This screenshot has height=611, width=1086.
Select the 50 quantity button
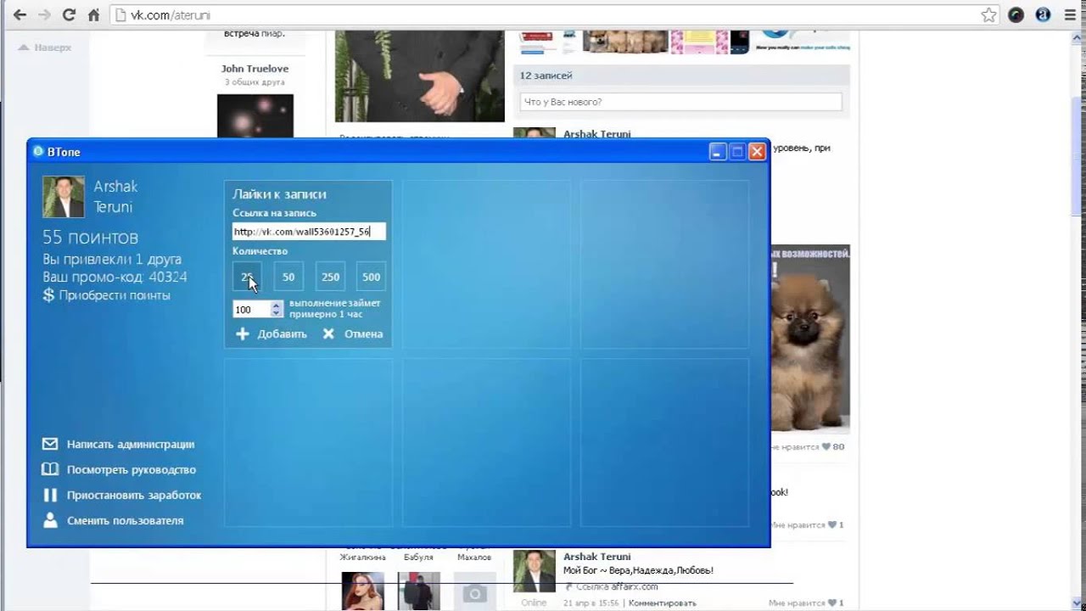click(288, 277)
